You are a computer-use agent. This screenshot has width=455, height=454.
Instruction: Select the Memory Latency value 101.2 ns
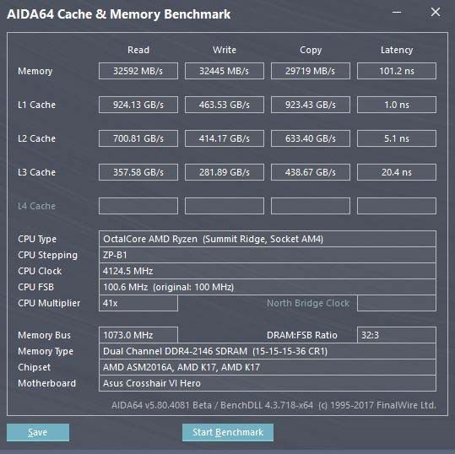click(397, 71)
